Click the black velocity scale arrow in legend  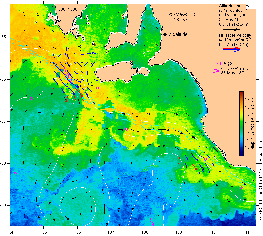point(231,29)
